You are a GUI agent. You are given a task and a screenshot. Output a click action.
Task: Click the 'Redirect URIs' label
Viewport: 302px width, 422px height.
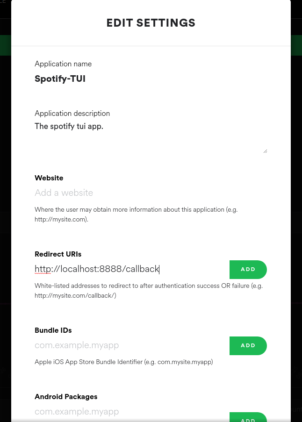[58, 254]
